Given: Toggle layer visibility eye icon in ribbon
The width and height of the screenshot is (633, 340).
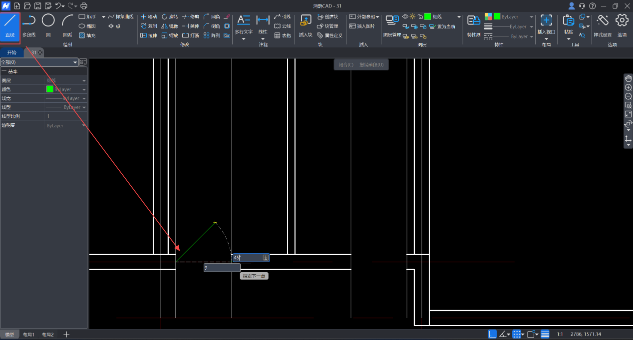Looking at the screenshot, I should [x=405, y=16].
